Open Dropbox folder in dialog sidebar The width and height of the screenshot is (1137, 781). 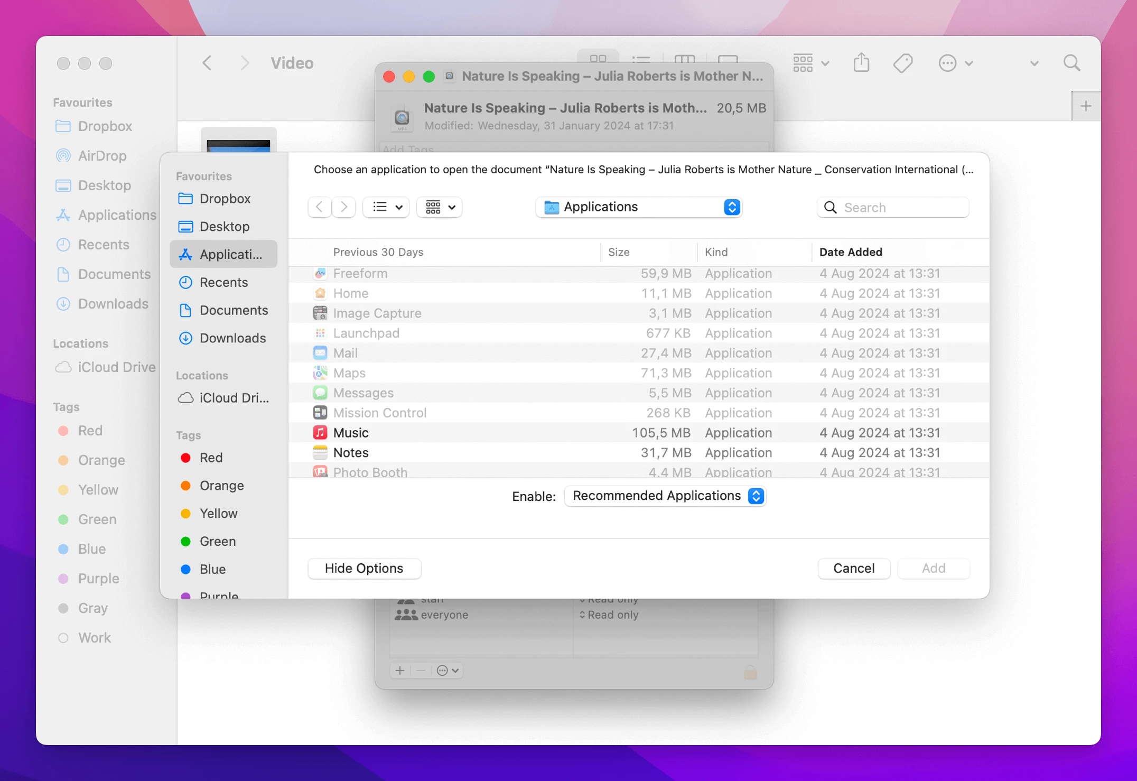click(x=225, y=199)
